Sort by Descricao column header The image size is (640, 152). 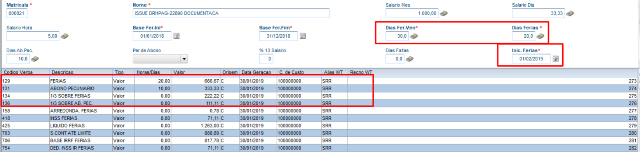coord(81,72)
